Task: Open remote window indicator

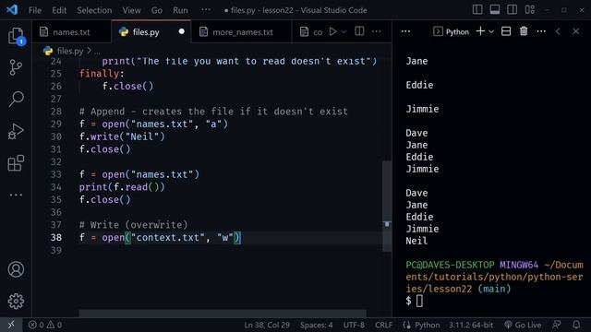Action: coord(11,325)
